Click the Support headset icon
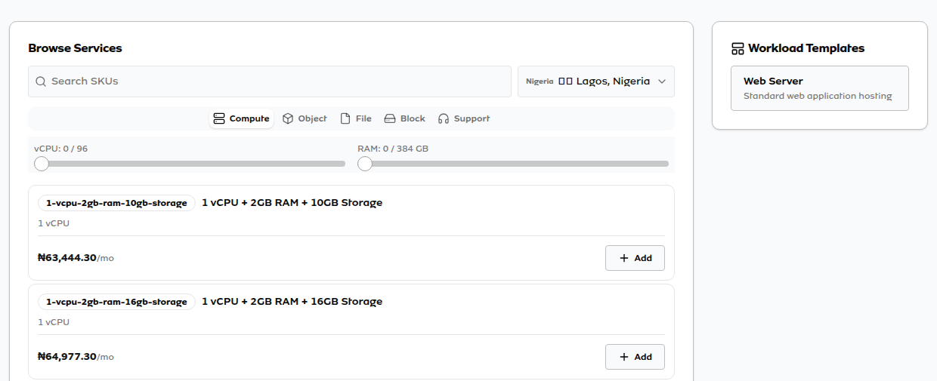The image size is (937, 381). (444, 118)
